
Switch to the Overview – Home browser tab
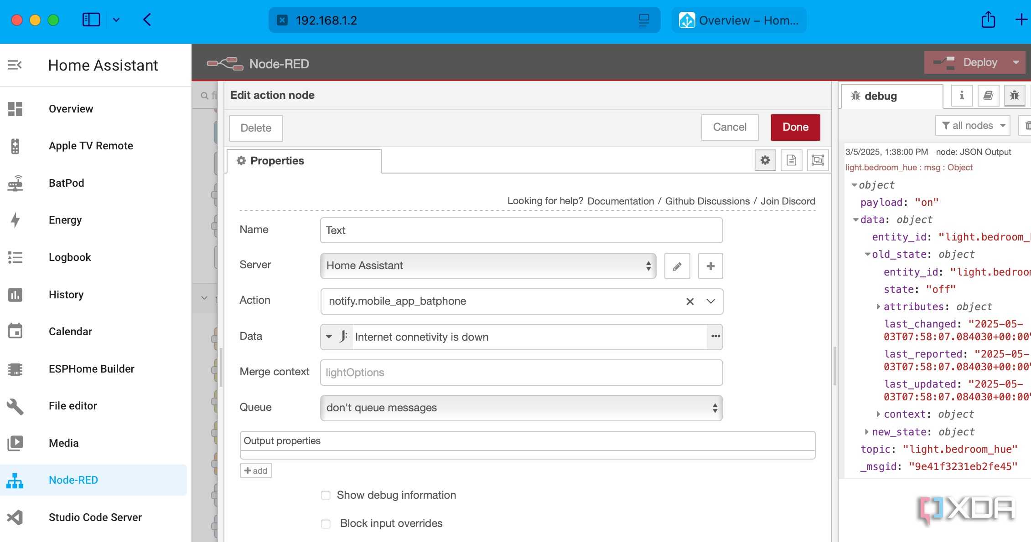click(x=739, y=20)
